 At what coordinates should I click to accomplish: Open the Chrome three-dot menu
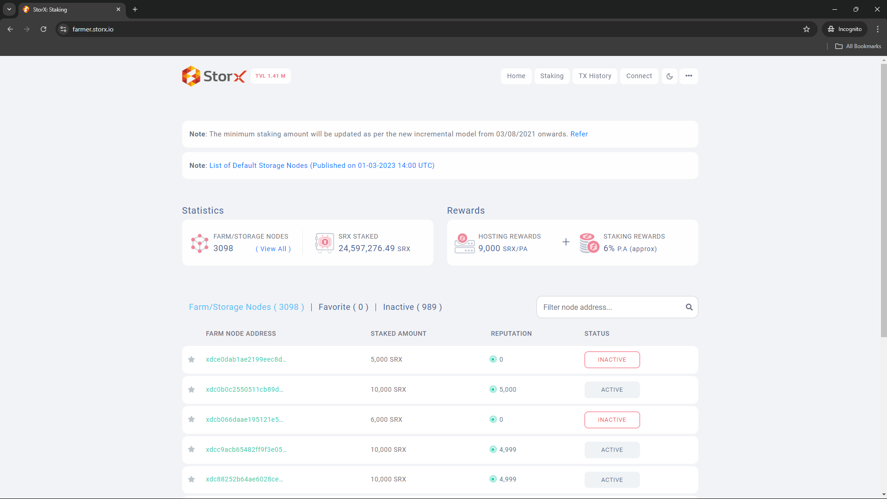click(877, 29)
